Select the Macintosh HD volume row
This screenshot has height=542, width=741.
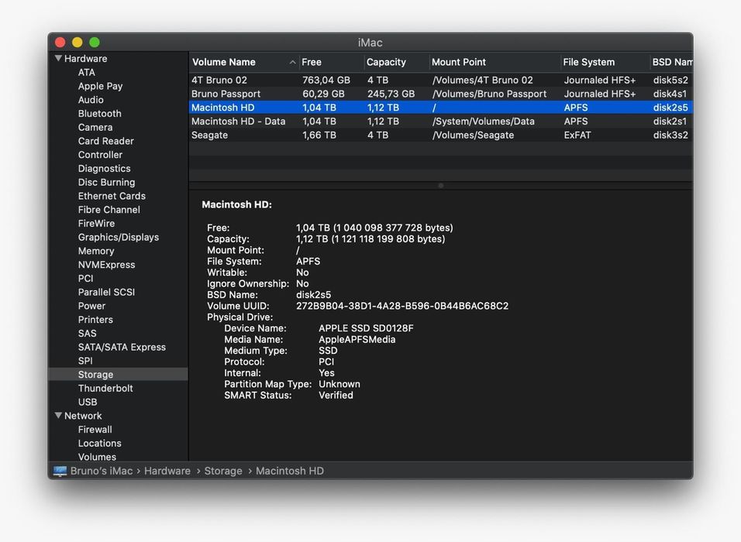coord(440,107)
